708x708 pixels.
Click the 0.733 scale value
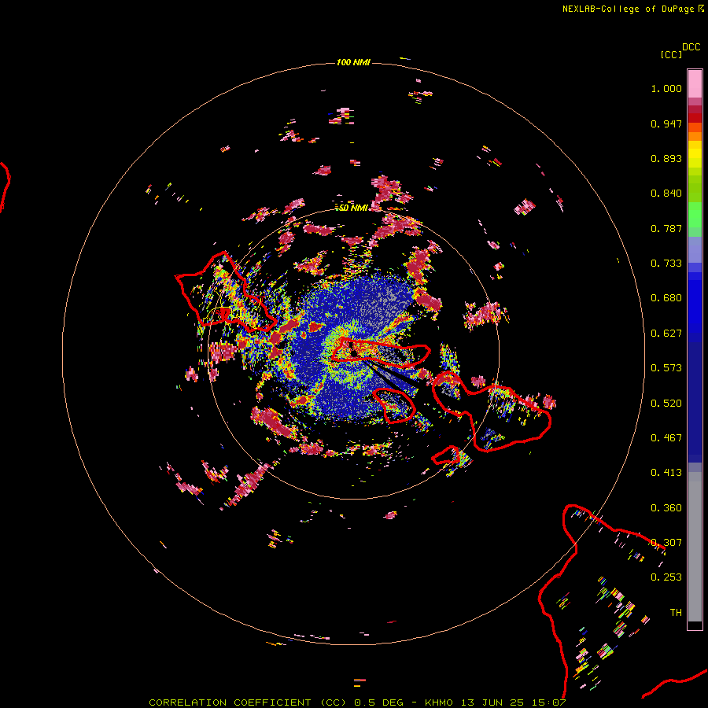click(x=666, y=264)
